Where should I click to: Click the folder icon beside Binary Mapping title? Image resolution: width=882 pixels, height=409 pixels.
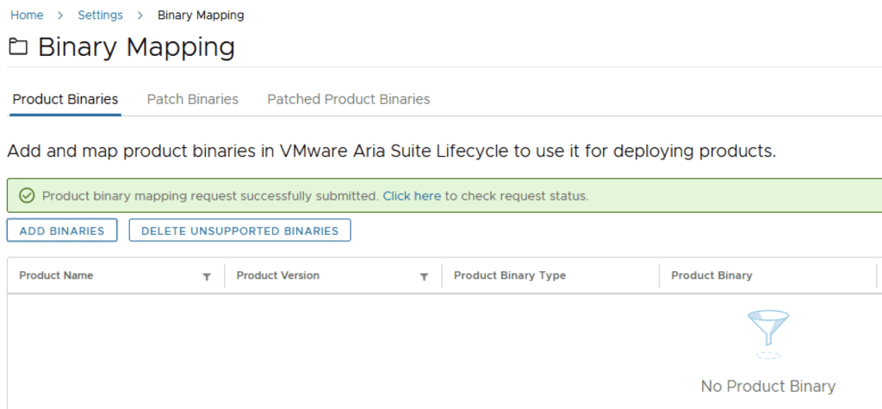click(x=18, y=47)
